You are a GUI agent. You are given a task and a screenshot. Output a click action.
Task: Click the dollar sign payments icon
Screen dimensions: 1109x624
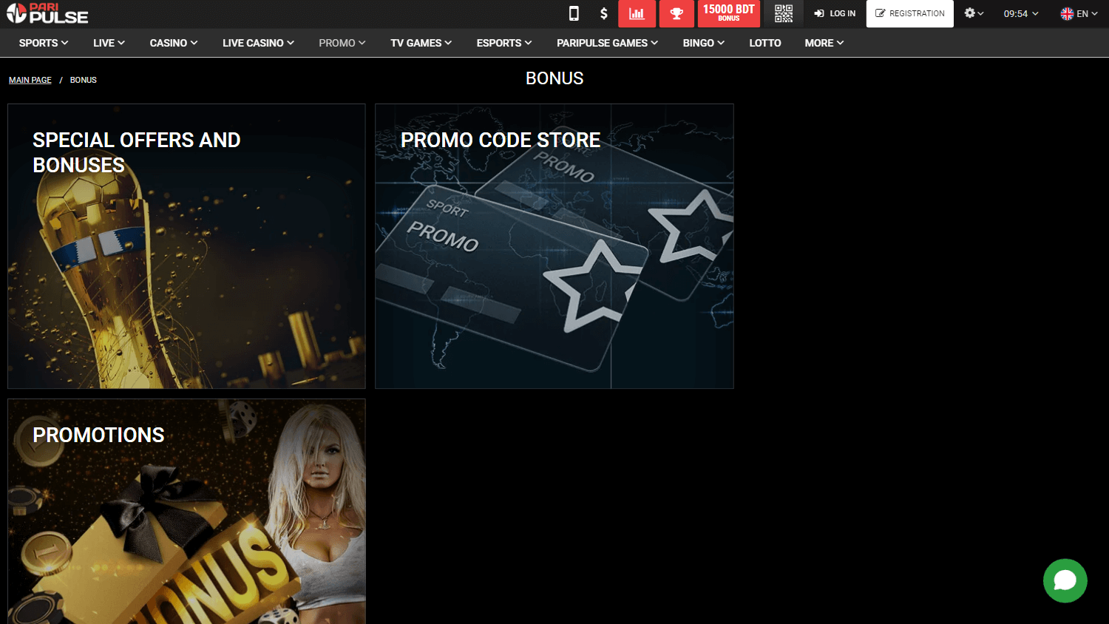pos(604,13)
